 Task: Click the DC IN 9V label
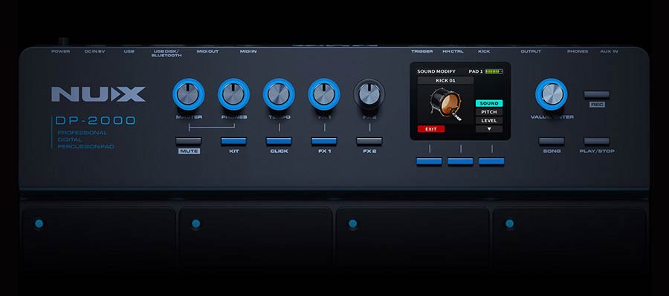[x=94, y=51]
